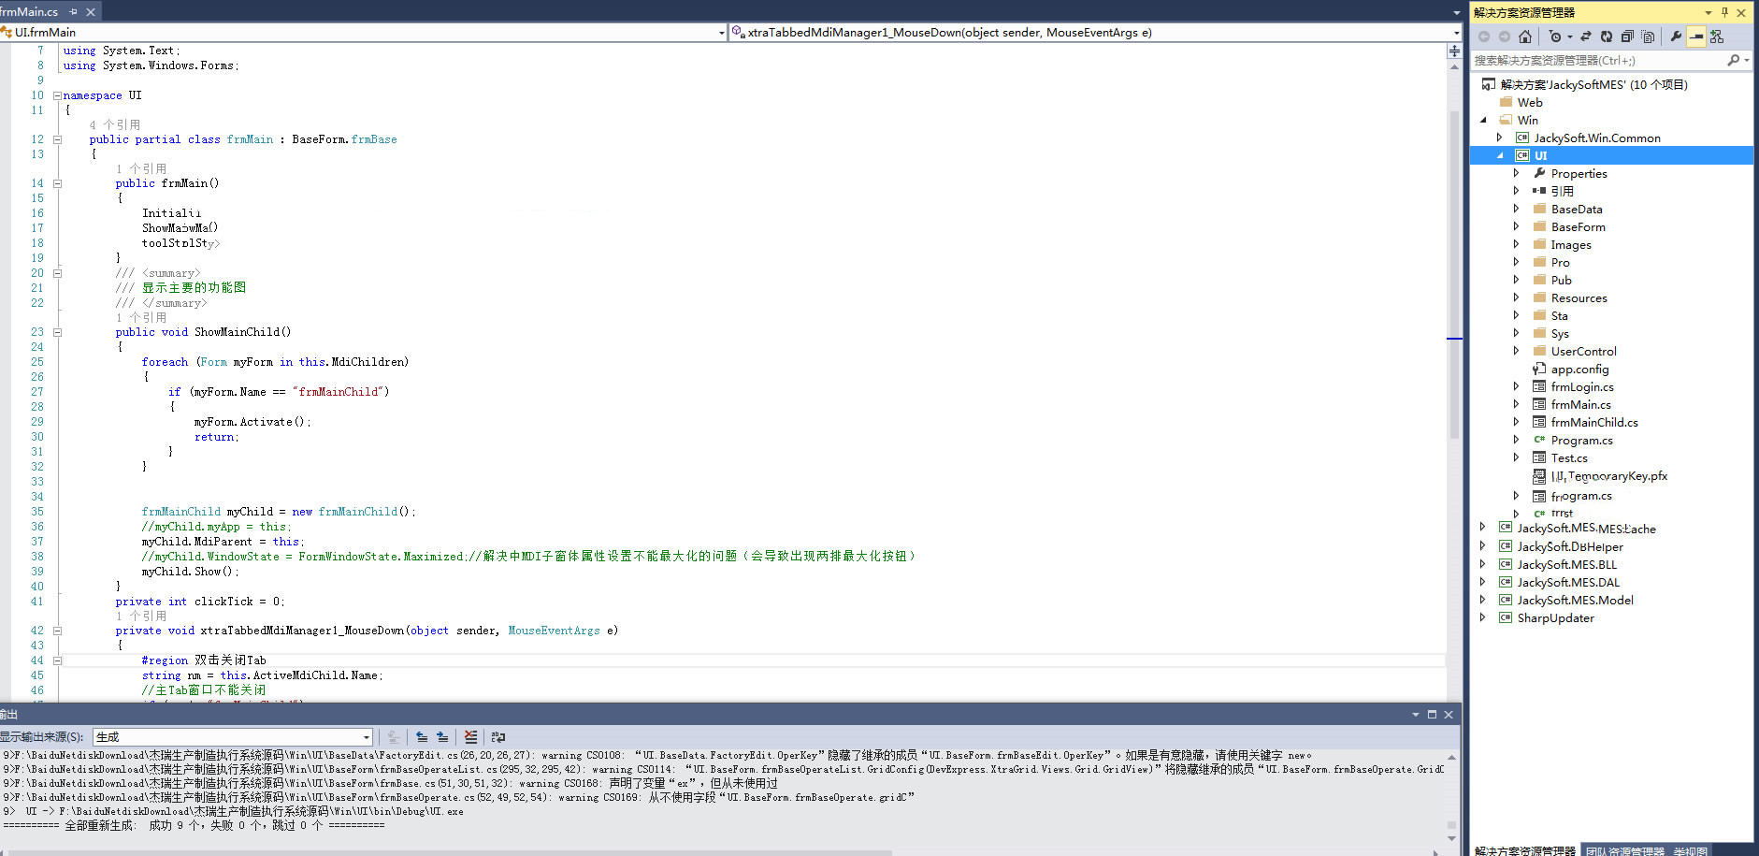Click View Class Diagram icon
The width and height of the screenshot is (1759, 856).
pyautogui.click(x=1717, y=36)
